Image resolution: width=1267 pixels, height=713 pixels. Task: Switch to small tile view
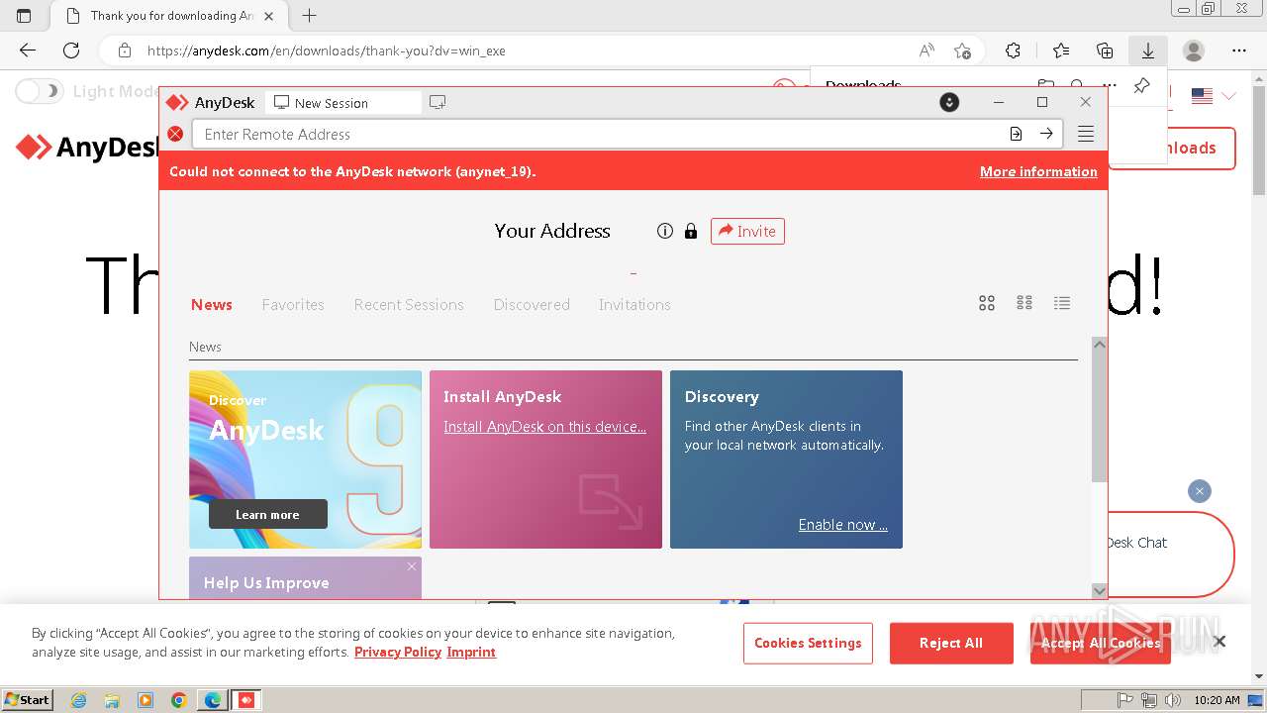coord(1024,303)
